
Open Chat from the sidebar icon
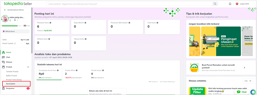pyautogui.click(x=4, y=57)
